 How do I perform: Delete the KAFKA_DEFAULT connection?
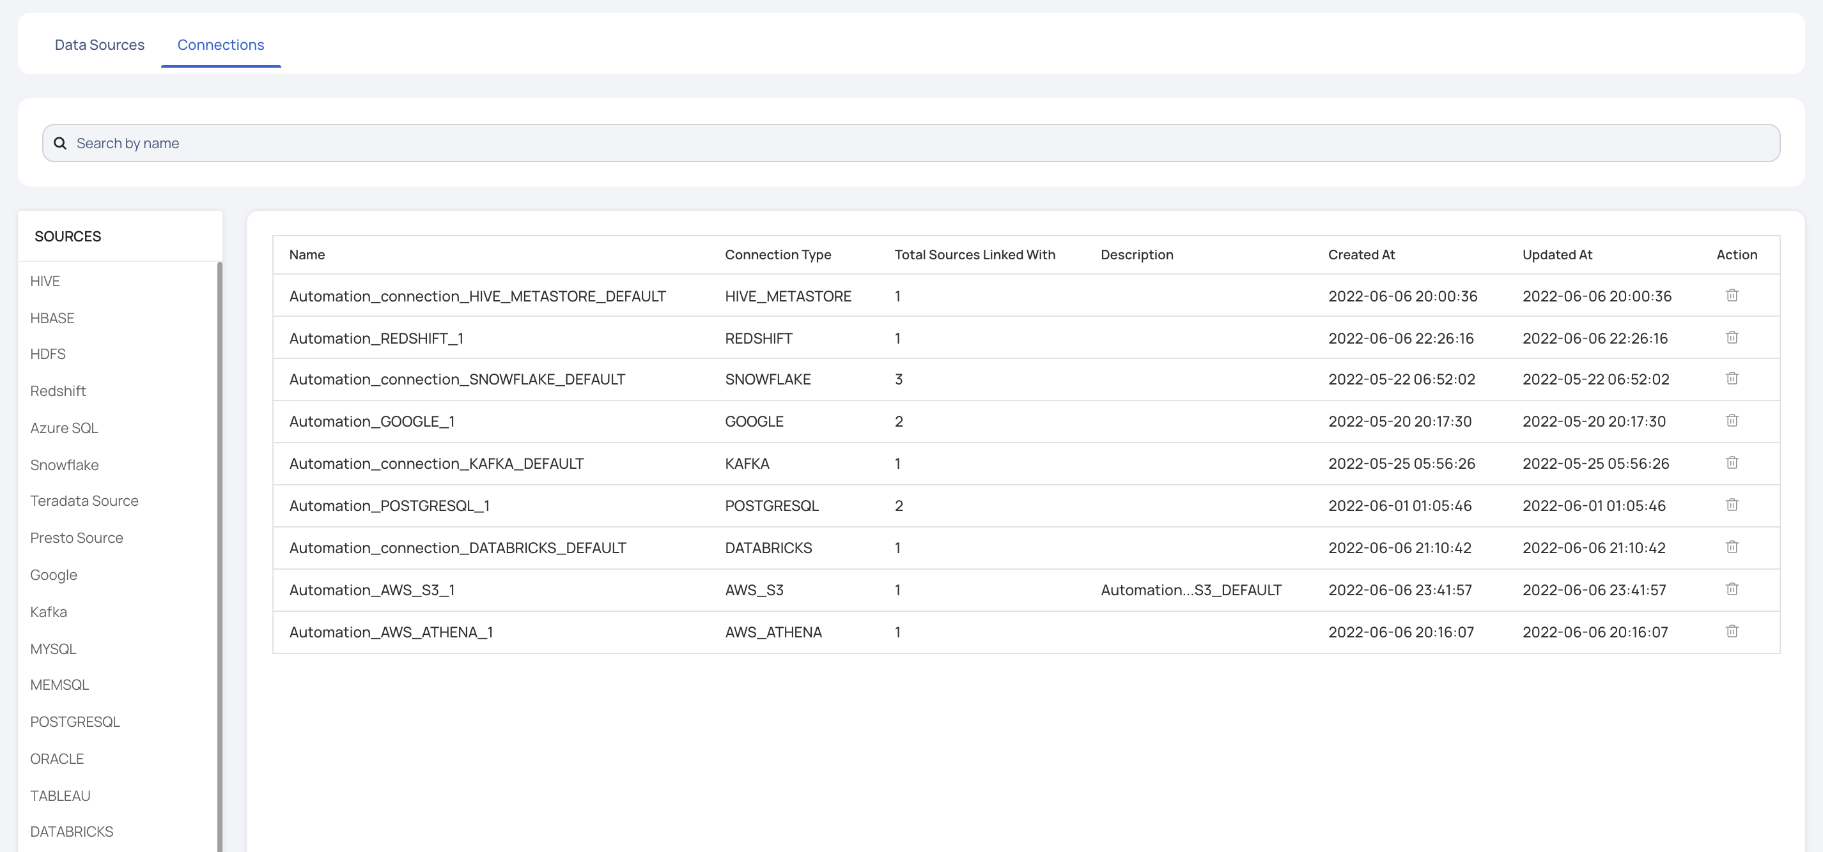(x=1731, y=462)
